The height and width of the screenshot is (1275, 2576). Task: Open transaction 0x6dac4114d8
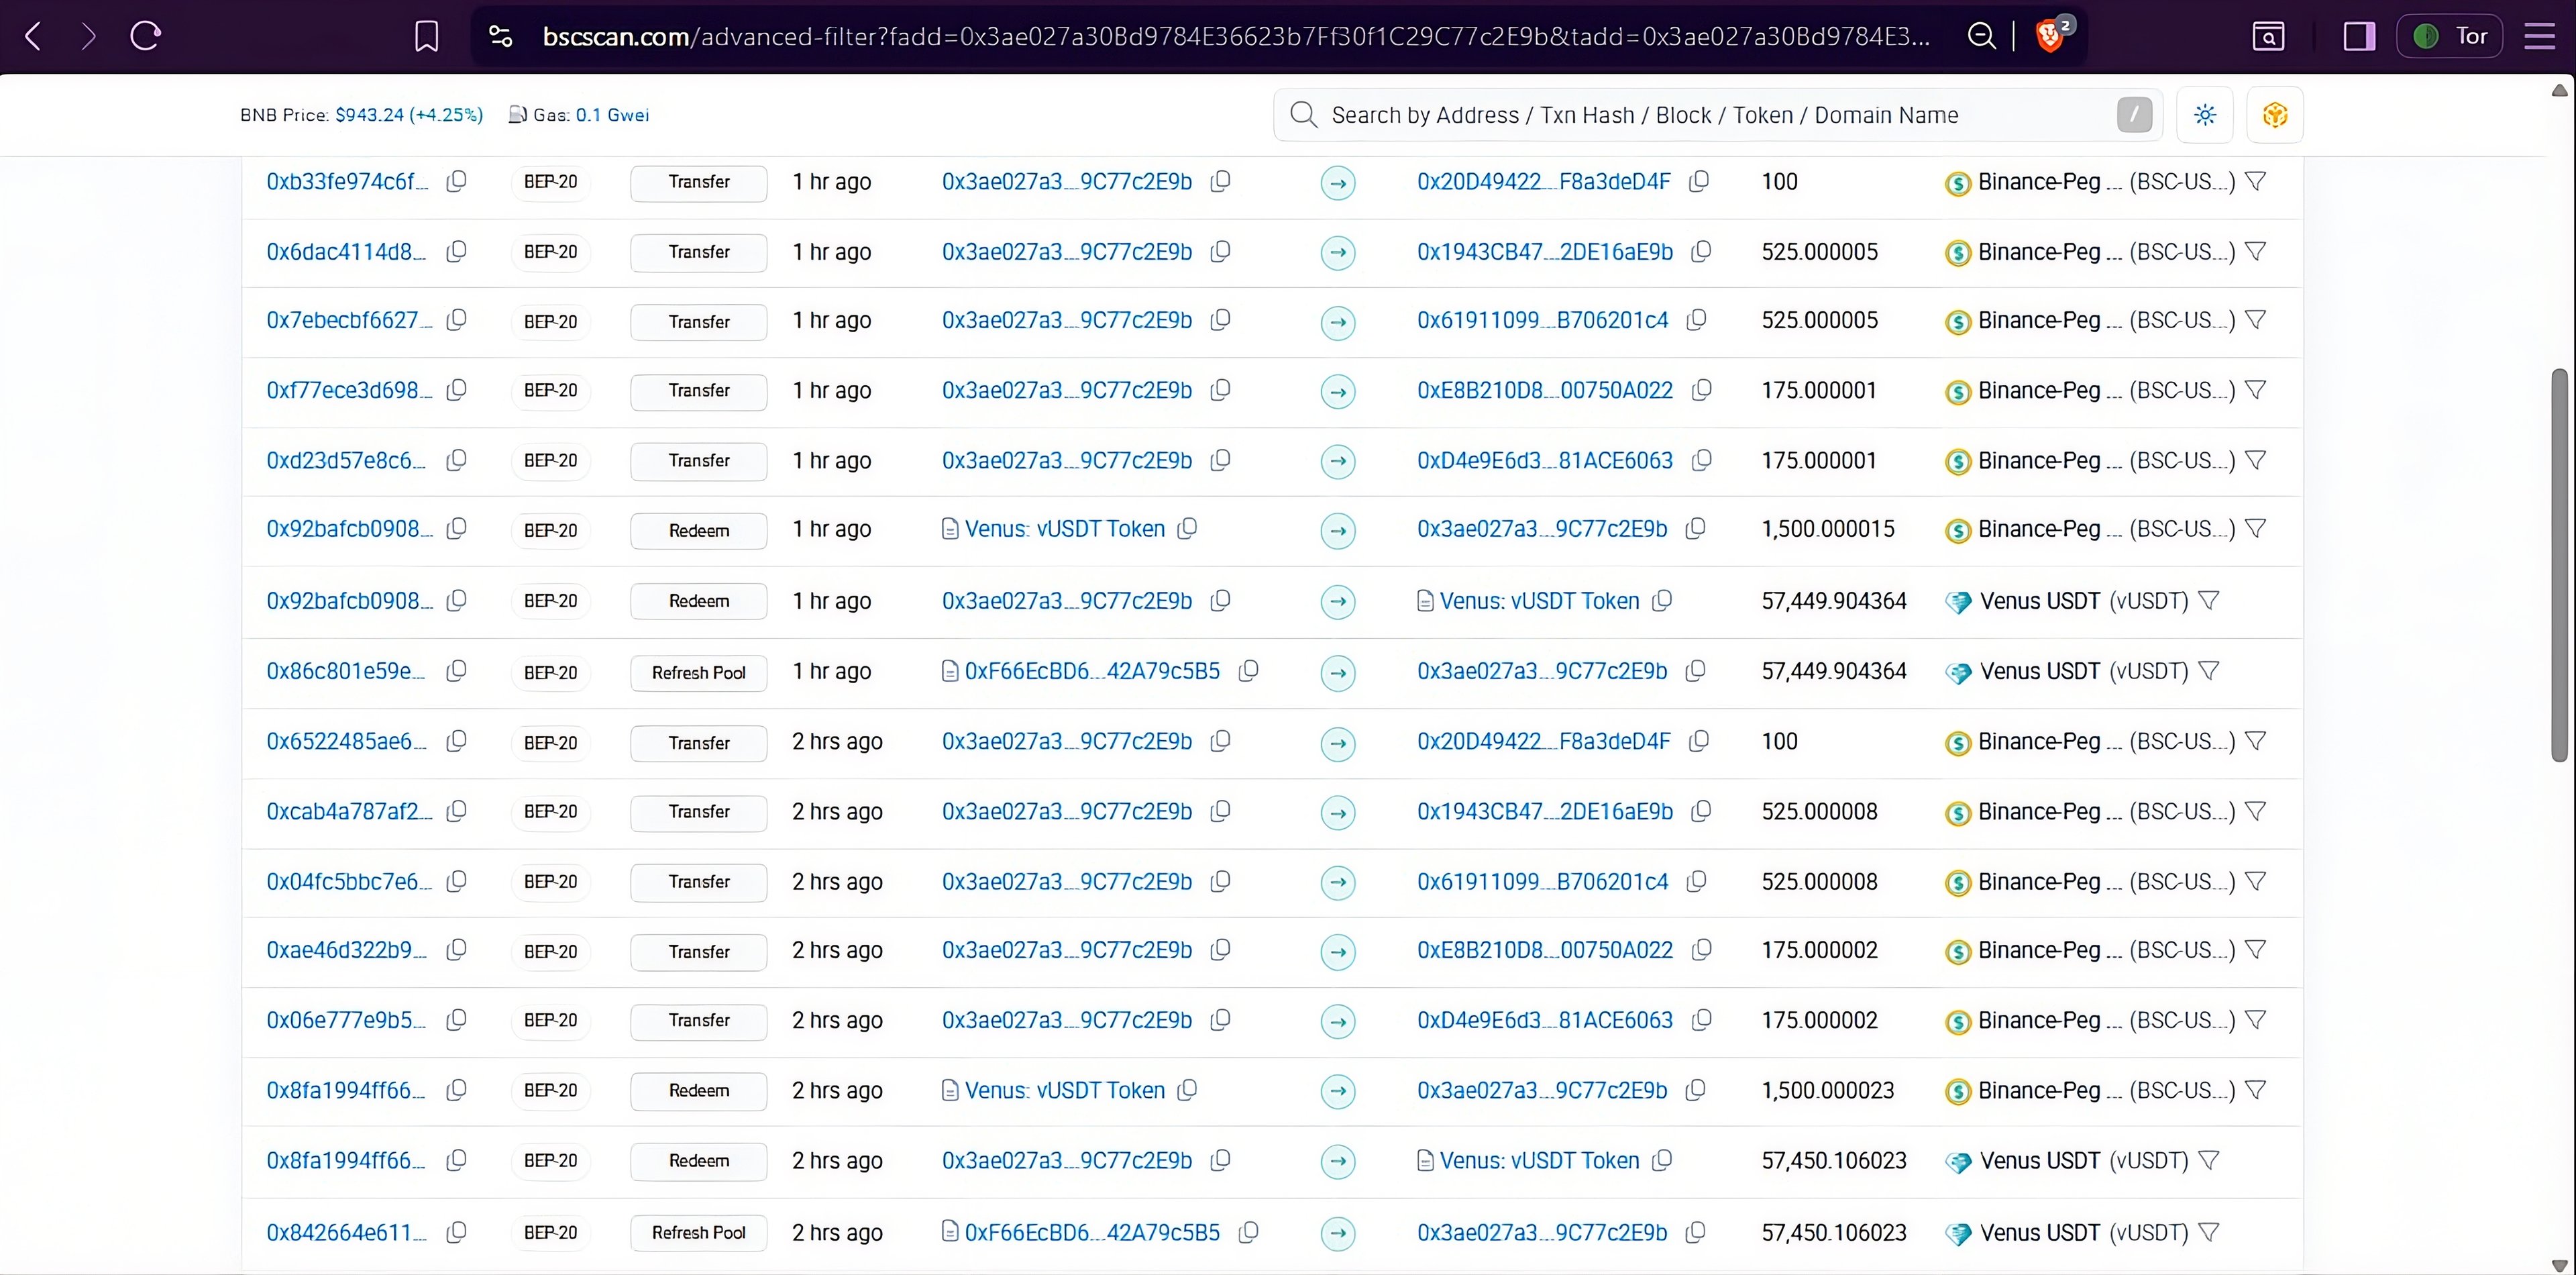(x=346, y=252)
